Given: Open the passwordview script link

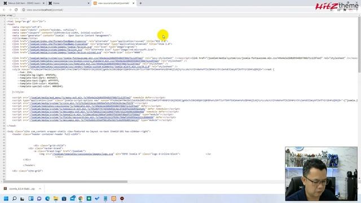Looking at the screenshot, I should [91, 117].
